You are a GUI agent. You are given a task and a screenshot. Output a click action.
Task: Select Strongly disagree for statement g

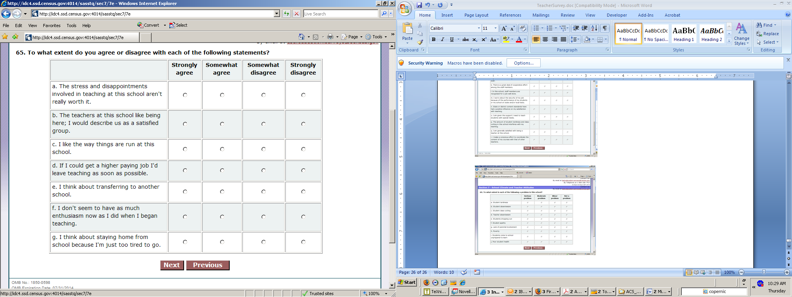[x=303, y=242]
